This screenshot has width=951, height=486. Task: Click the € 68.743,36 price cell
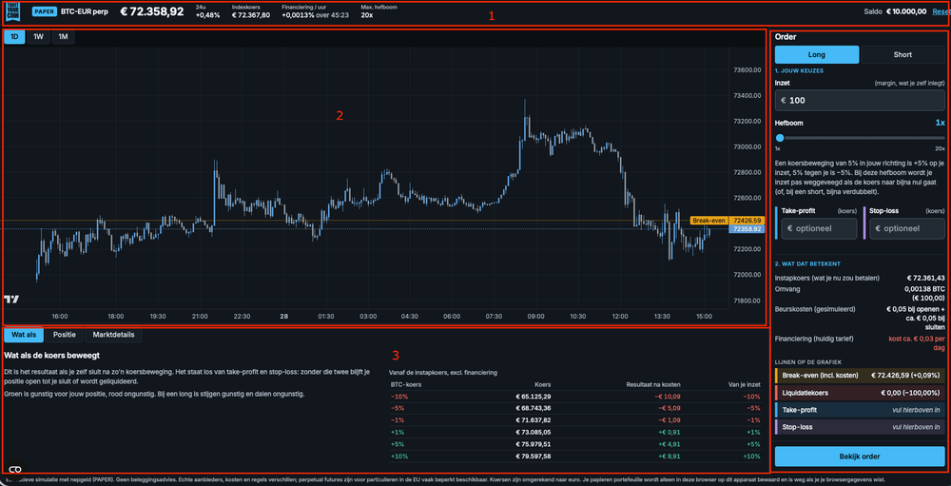tap(534, 407)
